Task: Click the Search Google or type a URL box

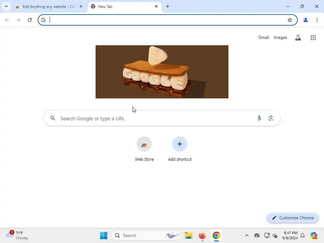Action: point(162,118)
